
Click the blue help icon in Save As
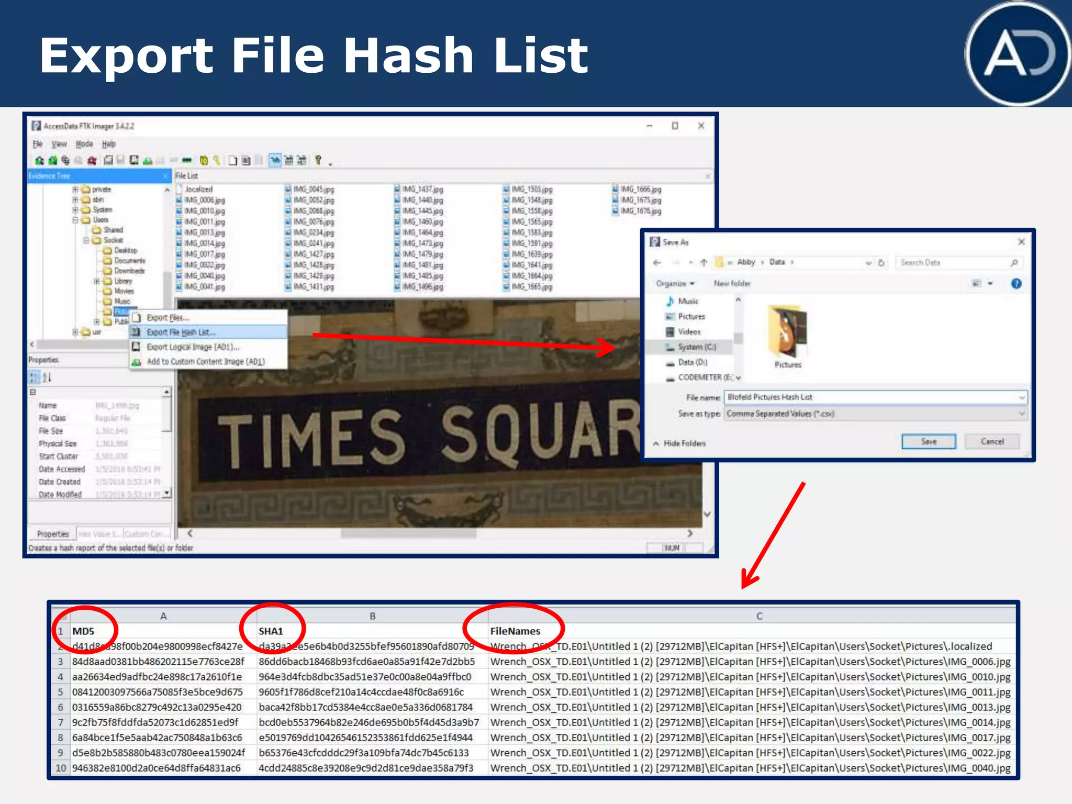(x=1016, y=284)
